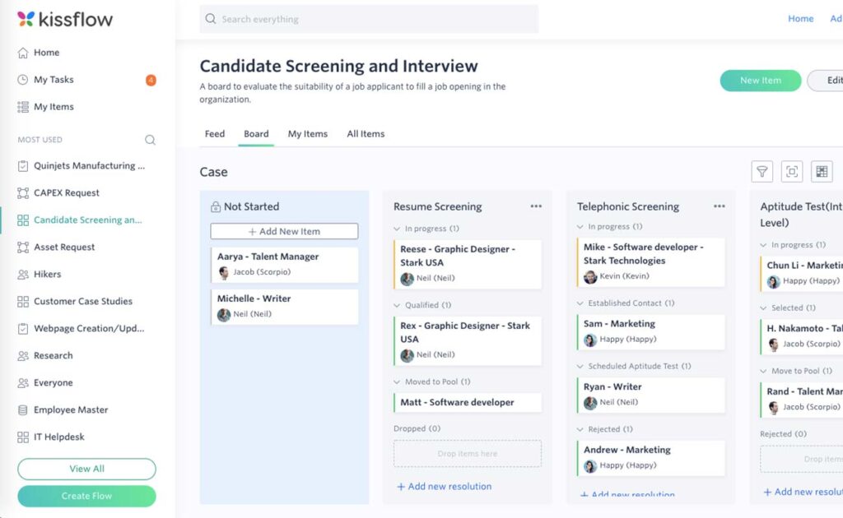Click the Search everything field
Screen dimensions: 843x518
point(369,19)
